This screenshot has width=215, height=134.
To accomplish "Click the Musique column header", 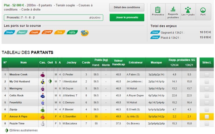I will click(156, 62).
